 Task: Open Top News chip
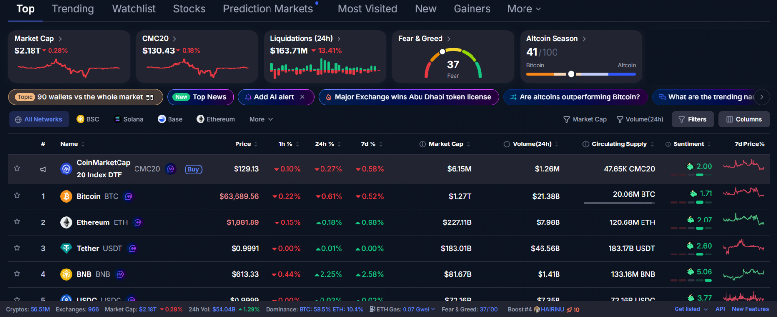(201, 97)
